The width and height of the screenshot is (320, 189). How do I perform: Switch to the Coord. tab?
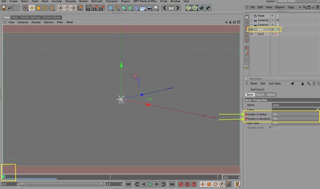point(260,94)
